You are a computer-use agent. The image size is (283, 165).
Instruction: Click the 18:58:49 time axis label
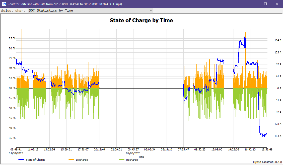tap(267, 149)
